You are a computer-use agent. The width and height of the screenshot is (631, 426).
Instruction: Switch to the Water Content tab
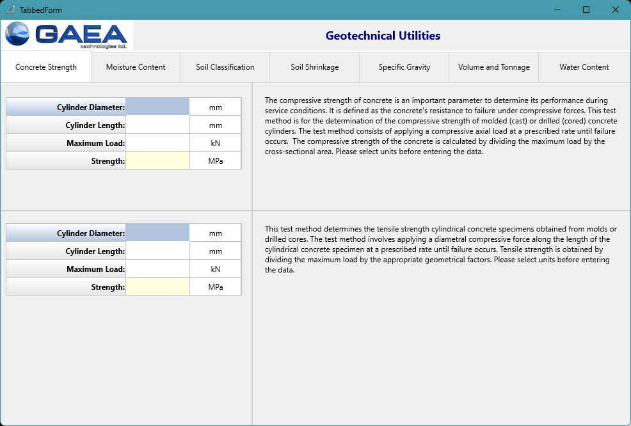pos(584,67)
